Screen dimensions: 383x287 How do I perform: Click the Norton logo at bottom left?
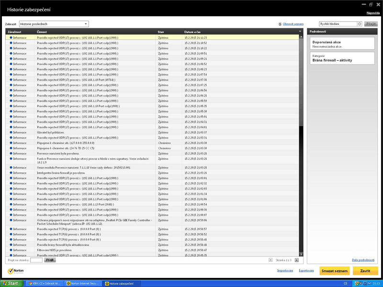[x=16, y=271]
